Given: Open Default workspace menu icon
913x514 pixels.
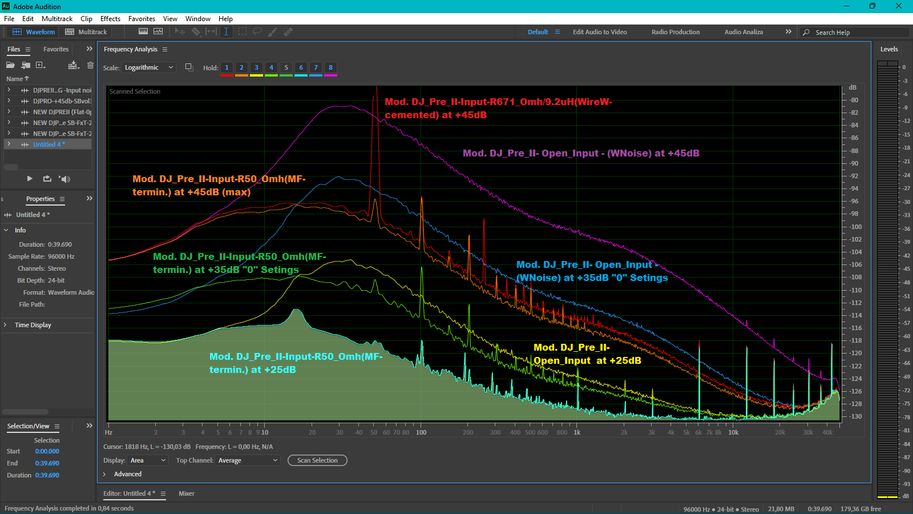Looking at the screenshot, I should coord(558,32).
